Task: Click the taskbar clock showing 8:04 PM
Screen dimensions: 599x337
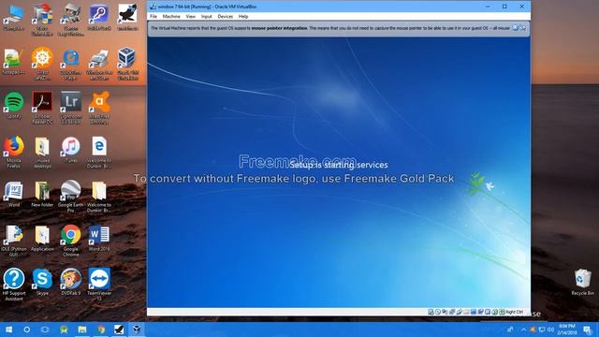Action: click(x=567, y=330)
